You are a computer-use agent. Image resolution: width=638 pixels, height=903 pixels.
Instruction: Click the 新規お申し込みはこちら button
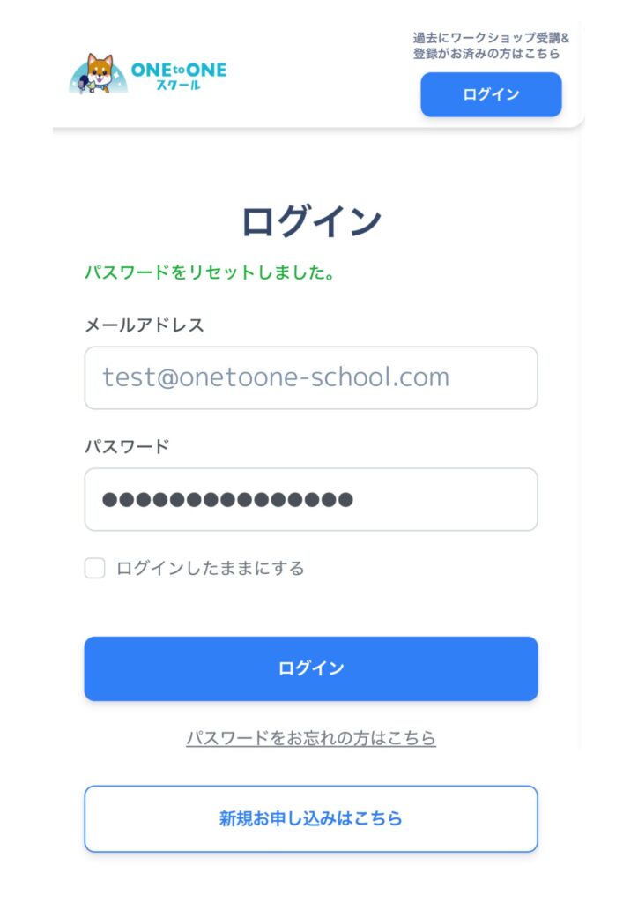pos(311,818)
